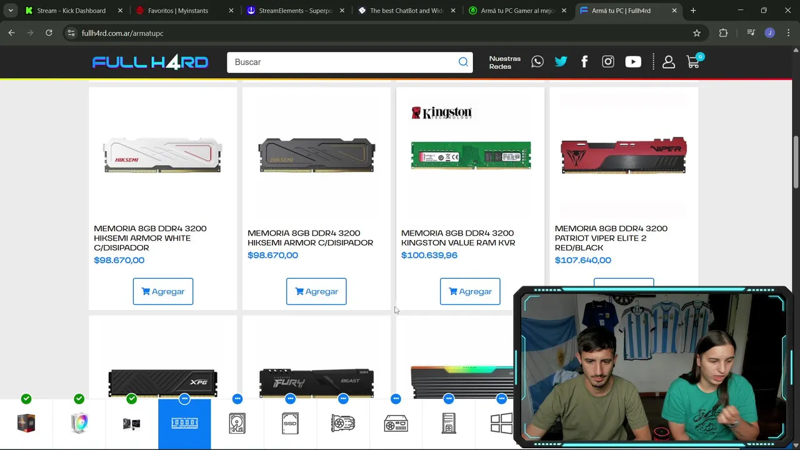Open the shopping cart
800x450 pixels.
(693, 61)
